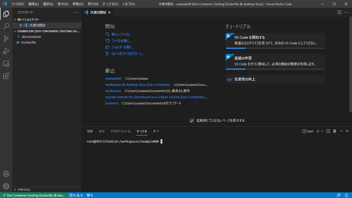The height and width of the screenshot is (198, 352).
Task: Switch to the 出力 panel tab
Action: (102, 131)
